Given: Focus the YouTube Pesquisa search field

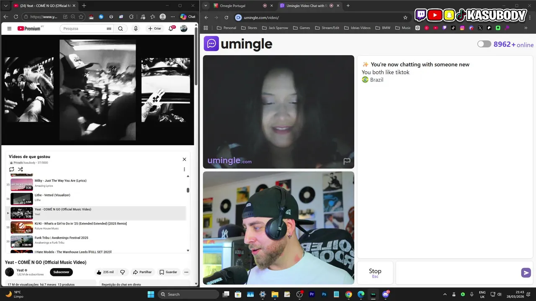Looking at the screenshot, I should 83,28.
